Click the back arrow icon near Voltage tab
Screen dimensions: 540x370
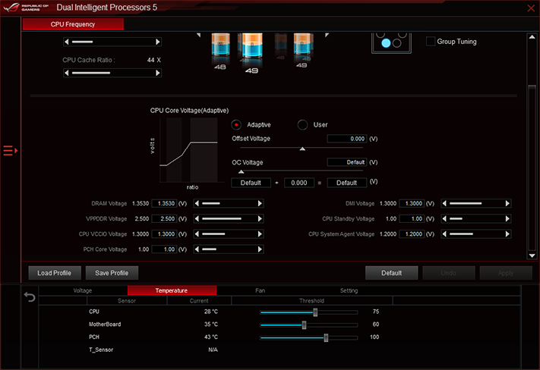tap(30, 296)
